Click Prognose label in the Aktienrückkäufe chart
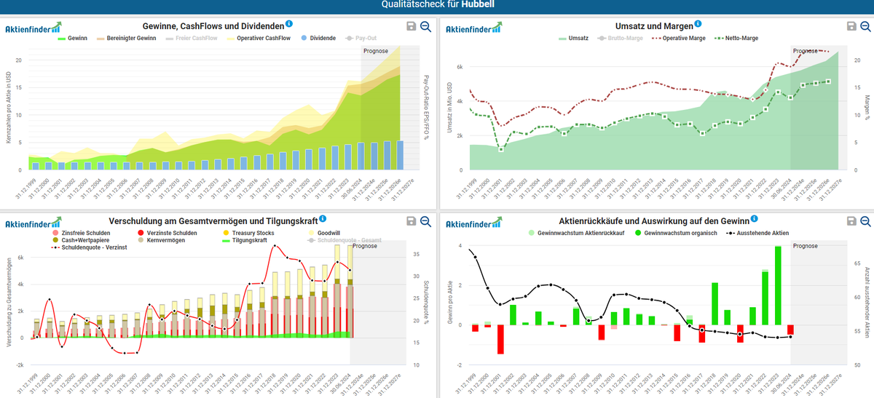 806,246
